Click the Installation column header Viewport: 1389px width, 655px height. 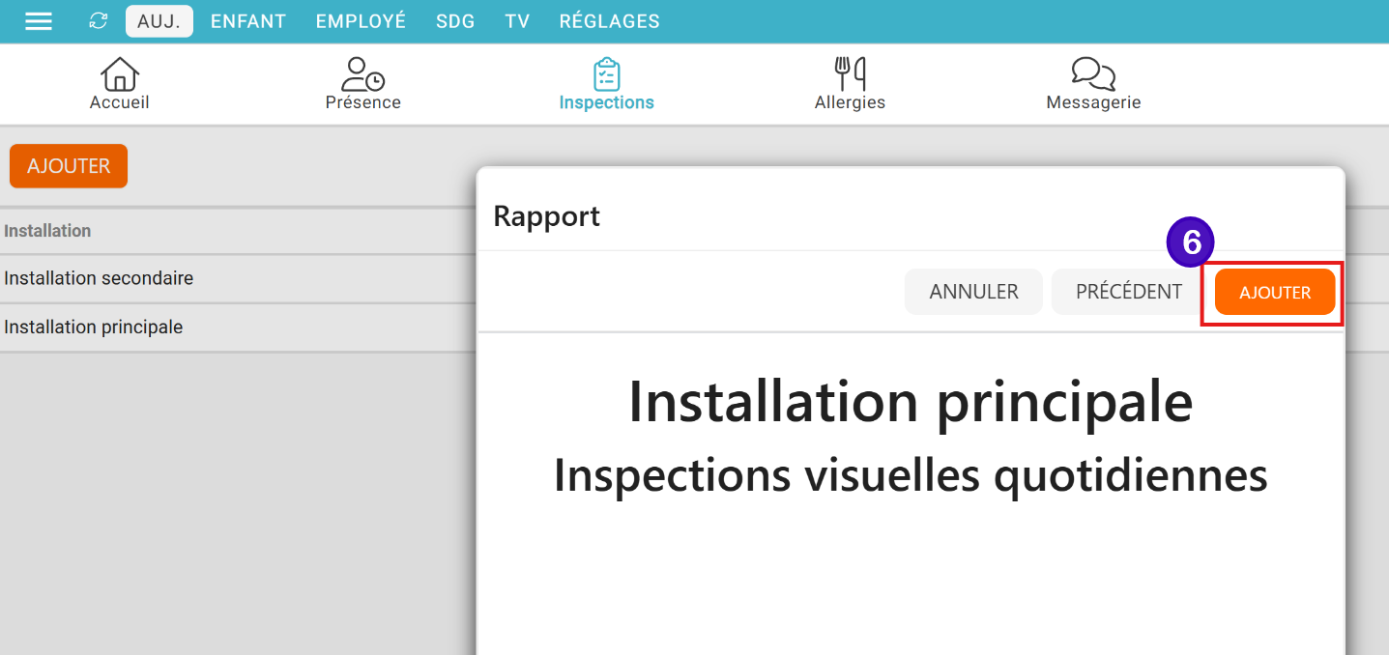(47, 231)
